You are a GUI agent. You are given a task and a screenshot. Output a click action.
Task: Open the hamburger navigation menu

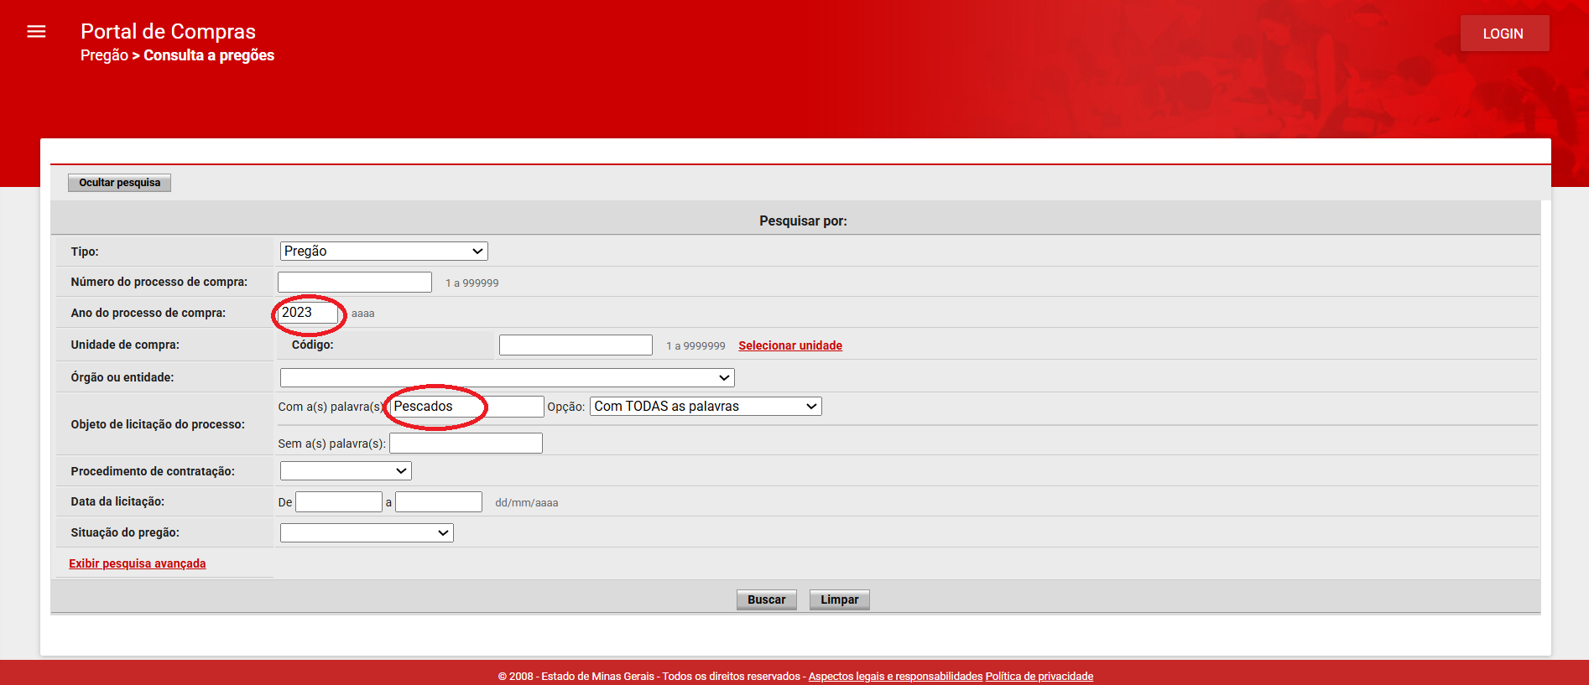[36, 32]
